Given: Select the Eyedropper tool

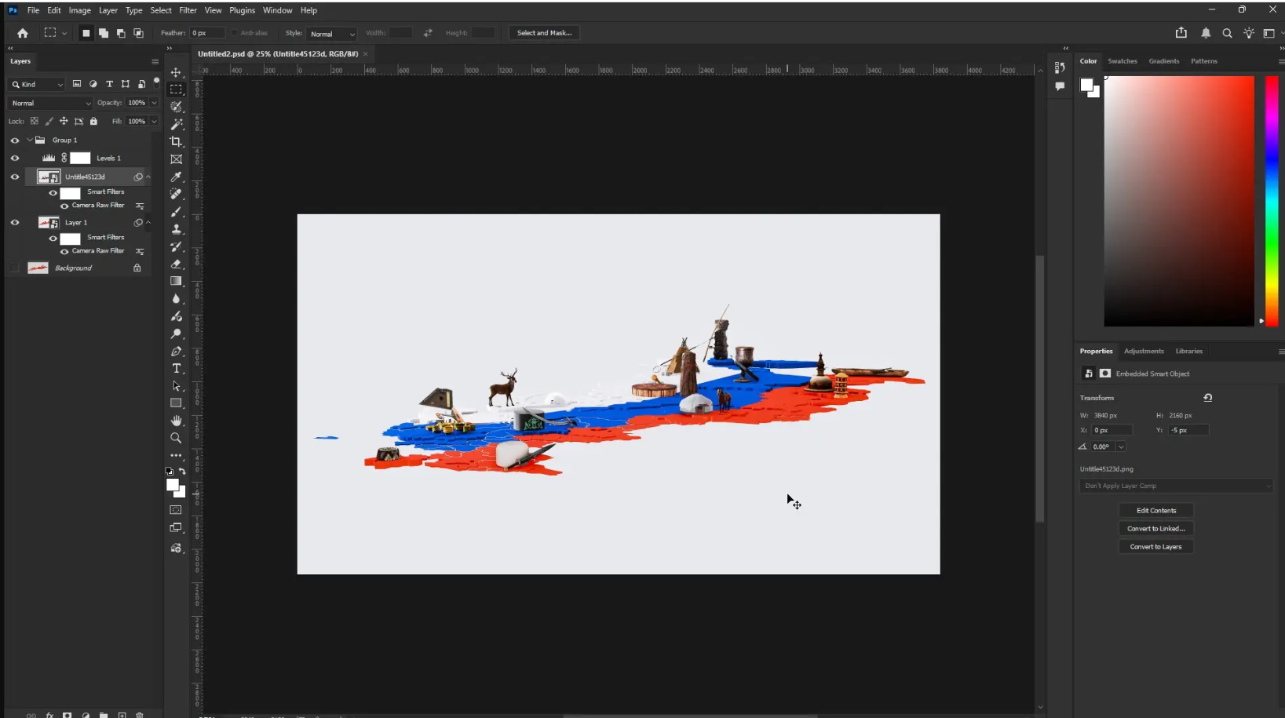Looking at the screenshot, I should click(x=176, y=177).
